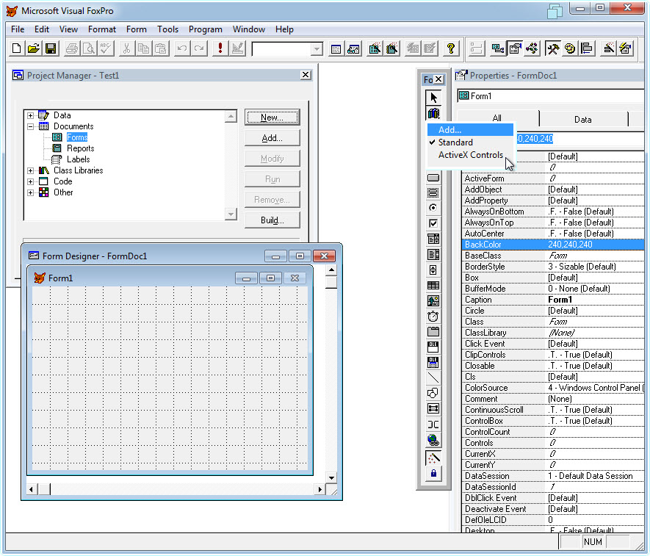Image resolution: width=650 pixels, height=556 pixels.
Task: Select Labels in the project tree
Action: (79, 159)
